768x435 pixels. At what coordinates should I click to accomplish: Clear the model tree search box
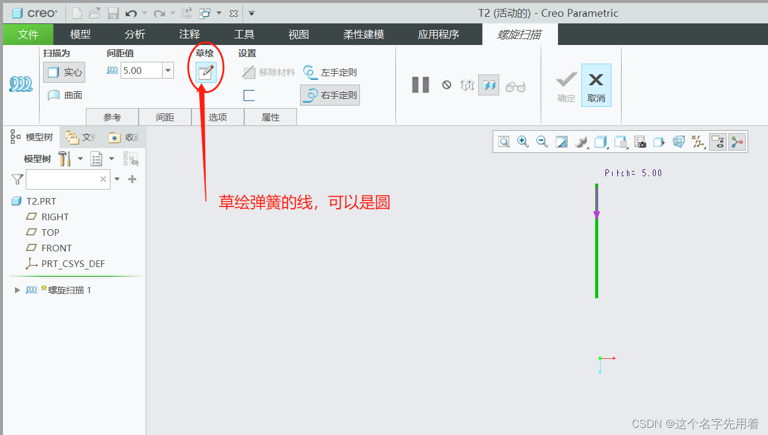pos(103,179)
